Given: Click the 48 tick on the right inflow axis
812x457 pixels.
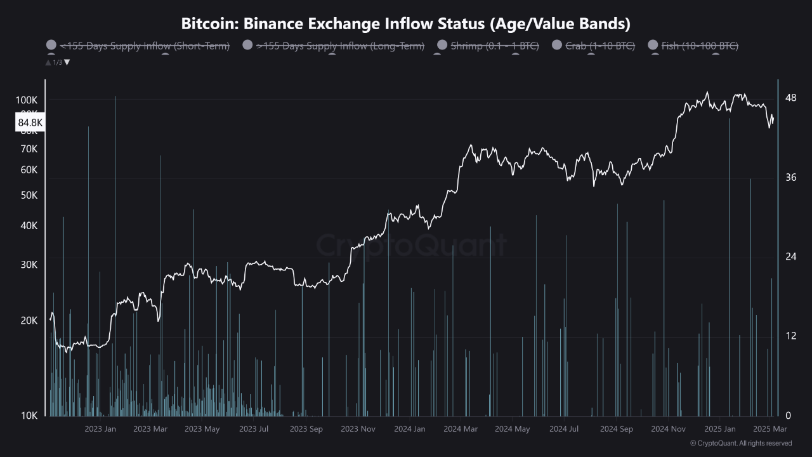Looking at the screenshot, I should (x=790, y=98).
